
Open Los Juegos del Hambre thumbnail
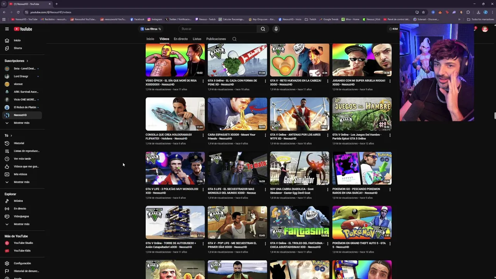(x=362, y=114)
